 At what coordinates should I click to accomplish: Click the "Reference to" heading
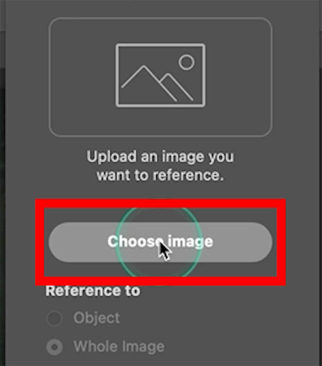tap(93, 291)
